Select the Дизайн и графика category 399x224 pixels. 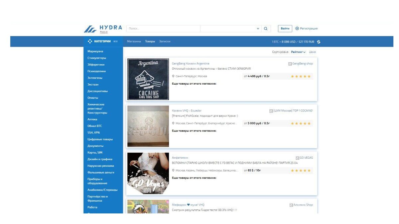100,159
